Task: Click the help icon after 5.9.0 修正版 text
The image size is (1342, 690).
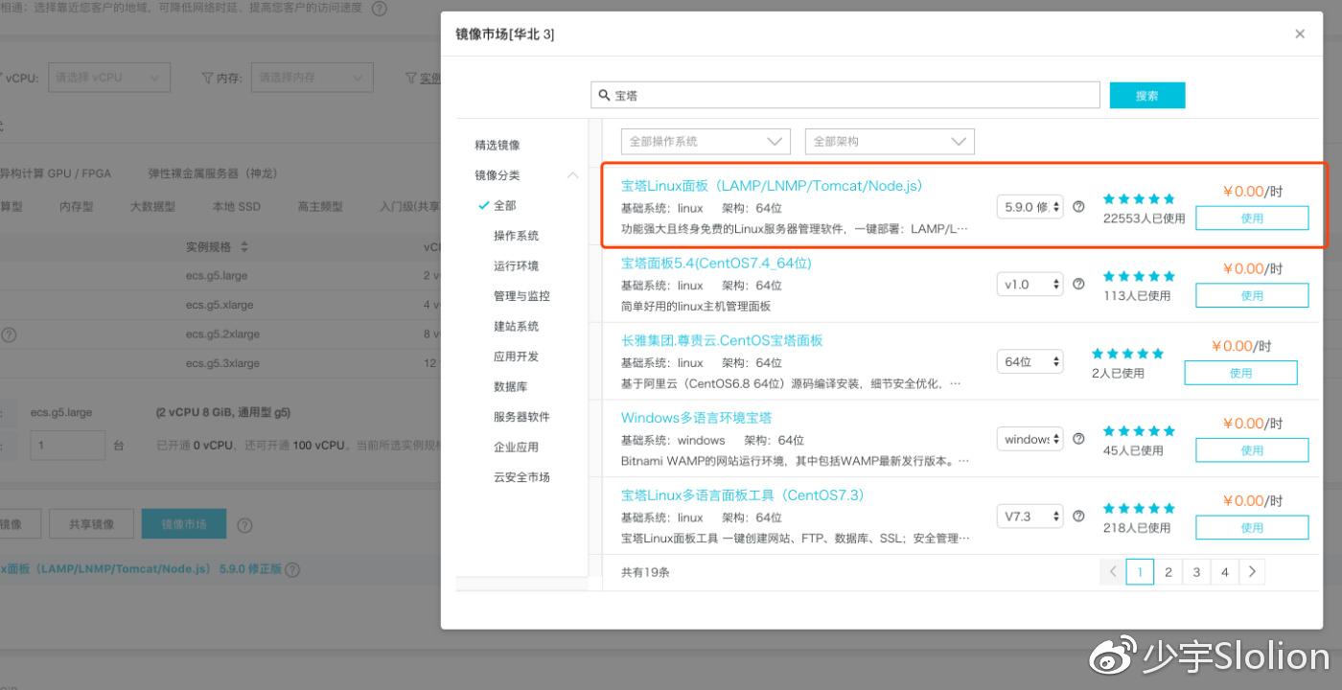Action: point(292,569)
